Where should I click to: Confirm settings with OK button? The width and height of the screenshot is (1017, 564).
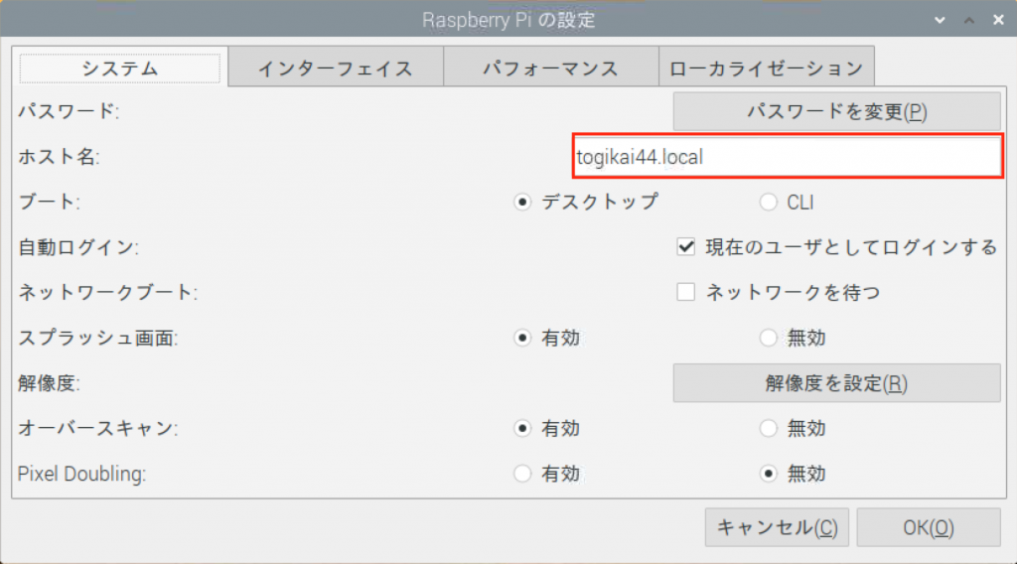(x=928, y=527)
